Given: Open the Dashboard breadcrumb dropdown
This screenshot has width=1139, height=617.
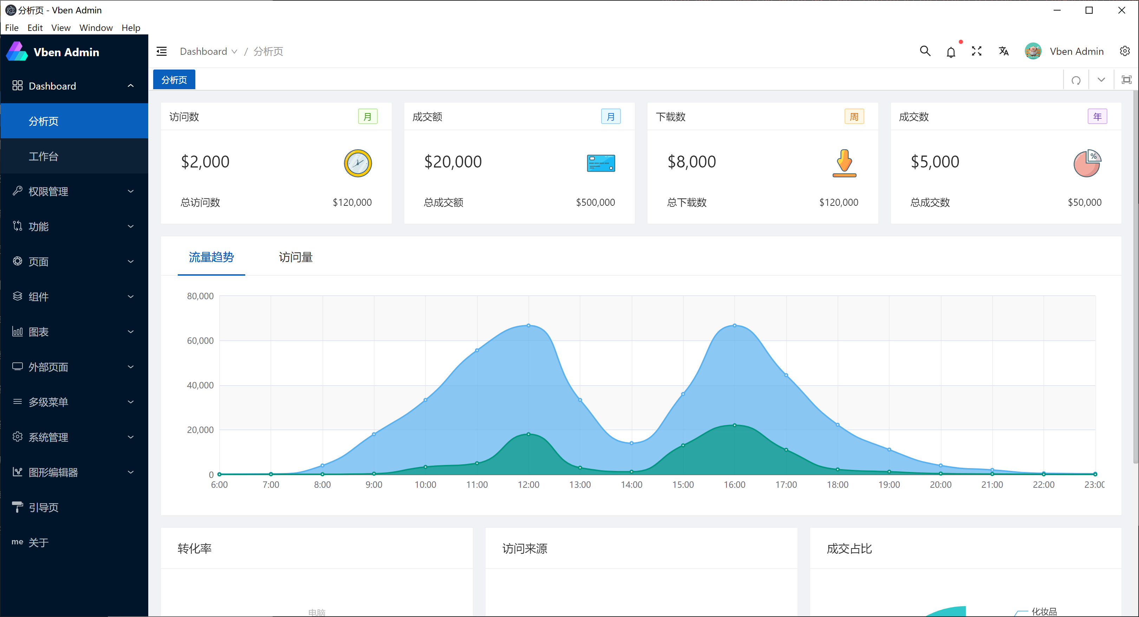Looking at the screenshot, I should pos(208,51).
